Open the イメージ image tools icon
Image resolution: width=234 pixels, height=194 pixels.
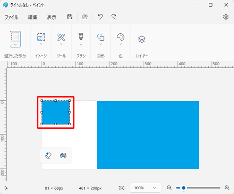coord(41,37)
